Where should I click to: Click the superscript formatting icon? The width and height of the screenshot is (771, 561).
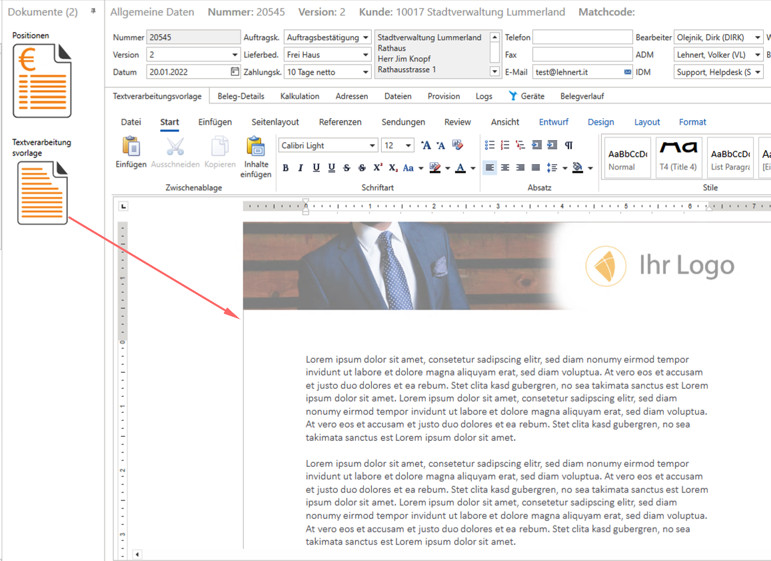[x=378, y=168]
